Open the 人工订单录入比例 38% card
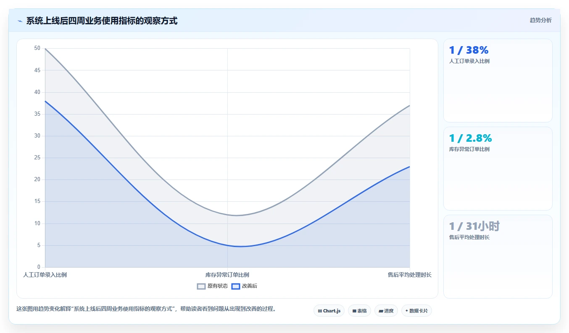569x333 pixels. (x=498, y=81)
